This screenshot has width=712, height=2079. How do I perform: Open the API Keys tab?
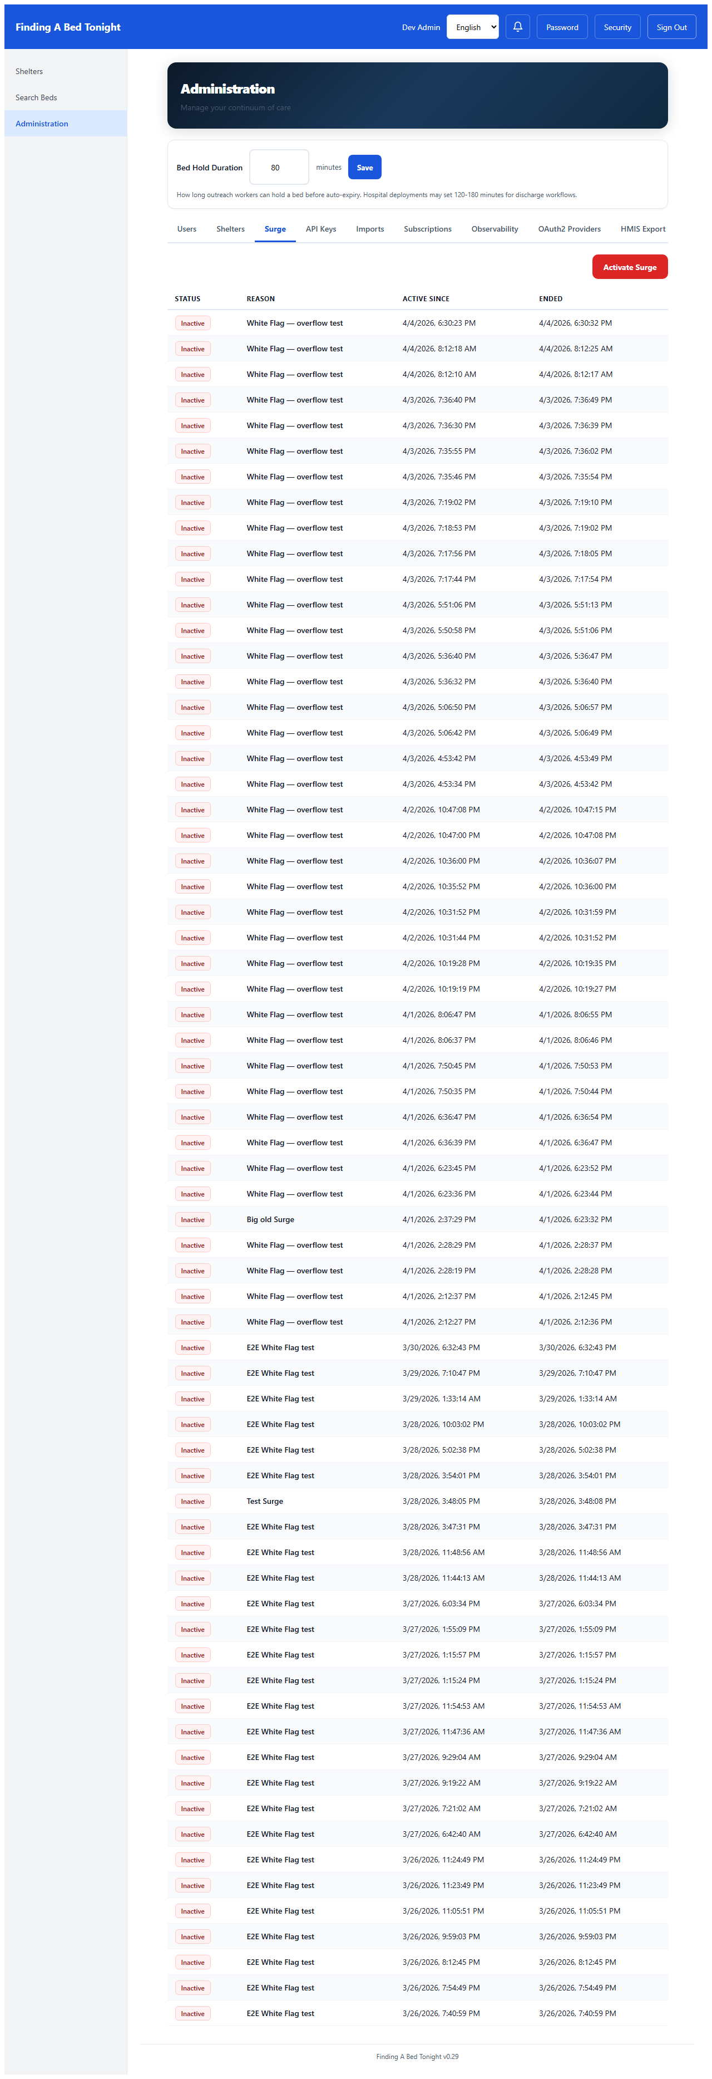click(321, 229)
